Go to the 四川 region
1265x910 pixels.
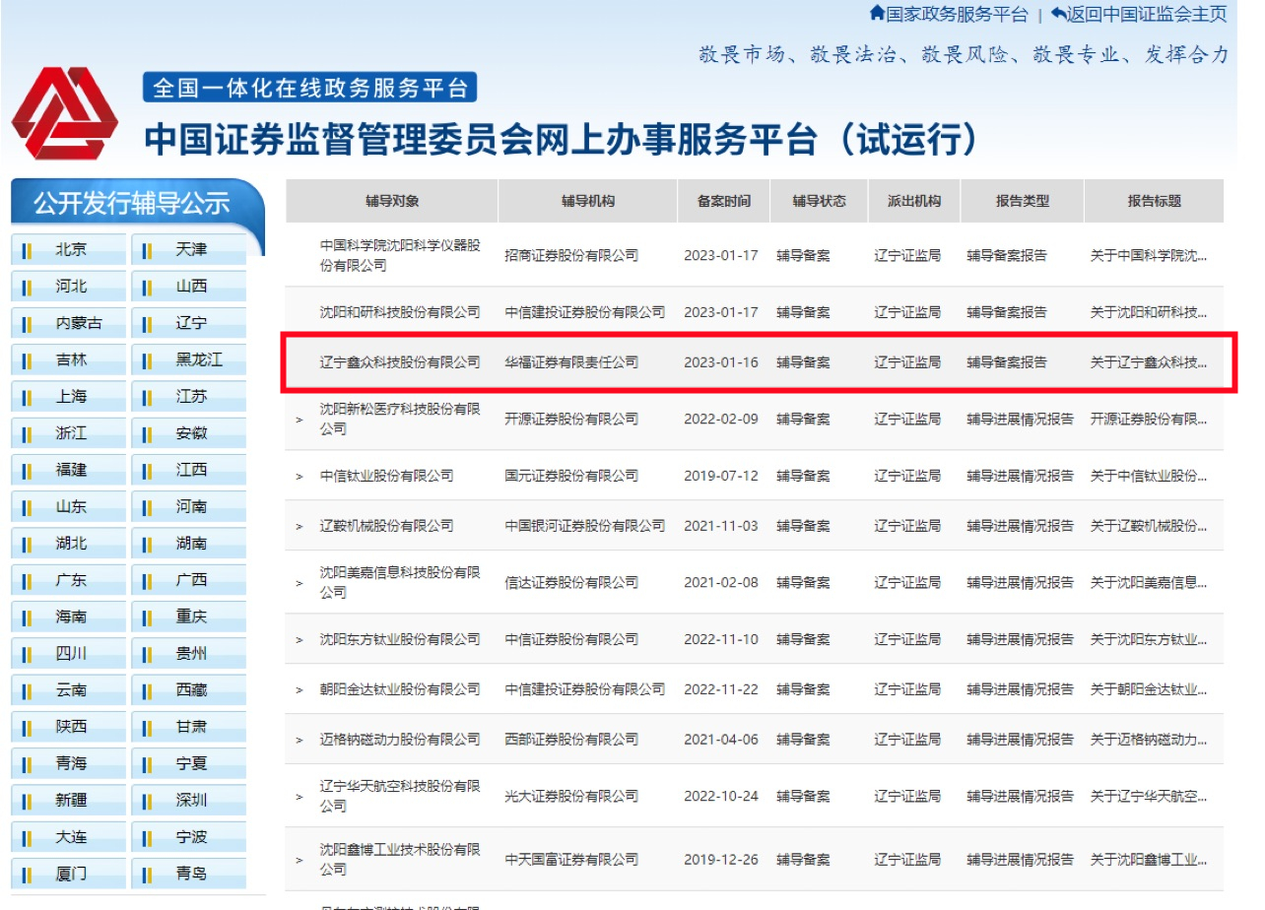70,654
